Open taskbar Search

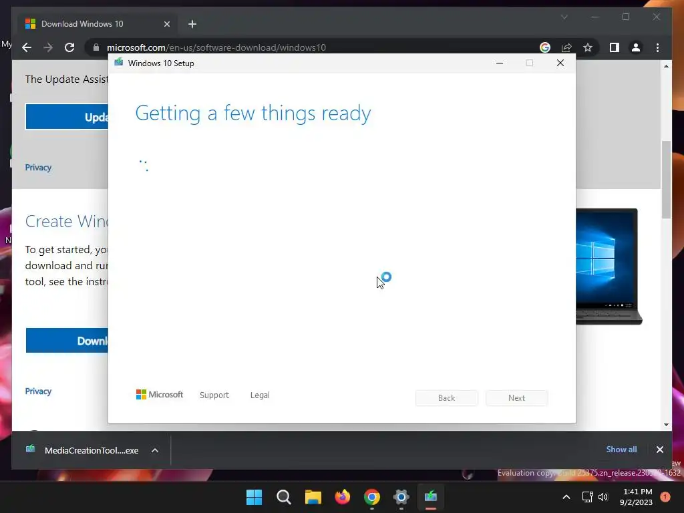283,496
